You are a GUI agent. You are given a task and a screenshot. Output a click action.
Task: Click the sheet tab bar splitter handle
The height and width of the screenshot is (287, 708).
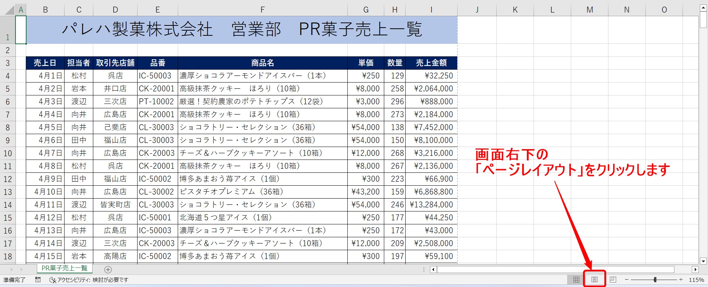point(424,270)
